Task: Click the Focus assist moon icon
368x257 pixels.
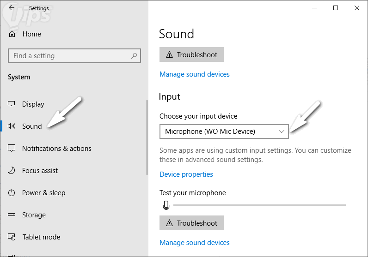Action: [x=12, y=171]
